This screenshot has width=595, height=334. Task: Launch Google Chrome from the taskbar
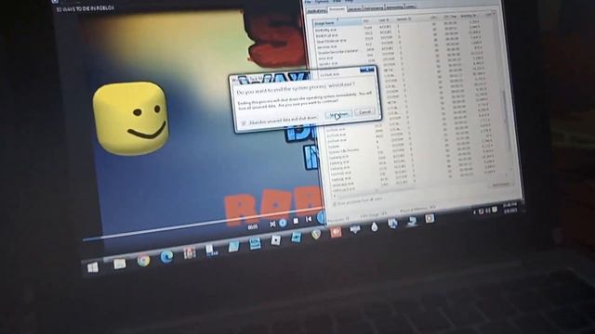tap(143, 261)
